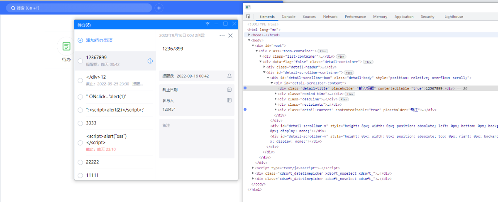Open the Network tab
This screenshot has height=202, width=498.
(330, 17)
